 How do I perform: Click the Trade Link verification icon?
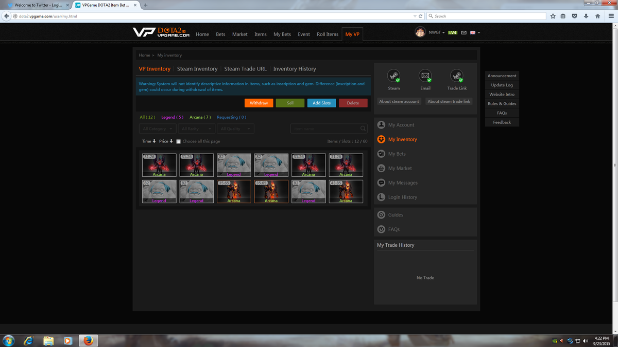457,76
